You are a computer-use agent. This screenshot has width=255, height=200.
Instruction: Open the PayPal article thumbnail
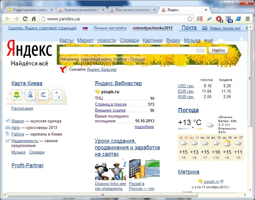144,170
